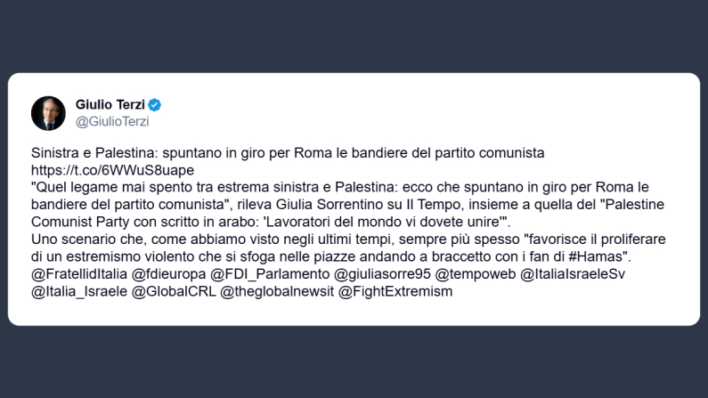Open the Giulio Terzi display name
This screenshot has height=398, width=708.
click(x=110, y=105)
